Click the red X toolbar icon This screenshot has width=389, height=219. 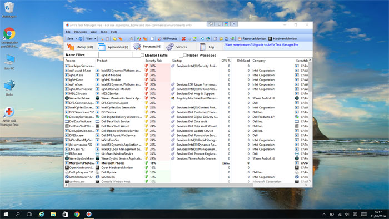coord(183,39)
